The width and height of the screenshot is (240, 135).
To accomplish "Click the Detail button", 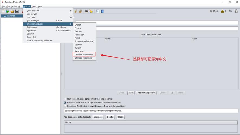I will (x=121, y=93).
